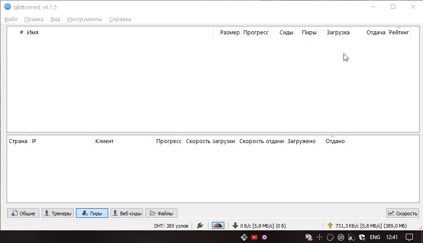
Task: Click the orange upload speed arrow
Action: (330, 226)
